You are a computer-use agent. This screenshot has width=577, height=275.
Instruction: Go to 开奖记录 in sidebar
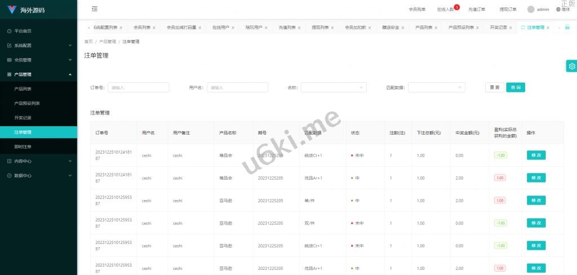[x=23, y=117]
